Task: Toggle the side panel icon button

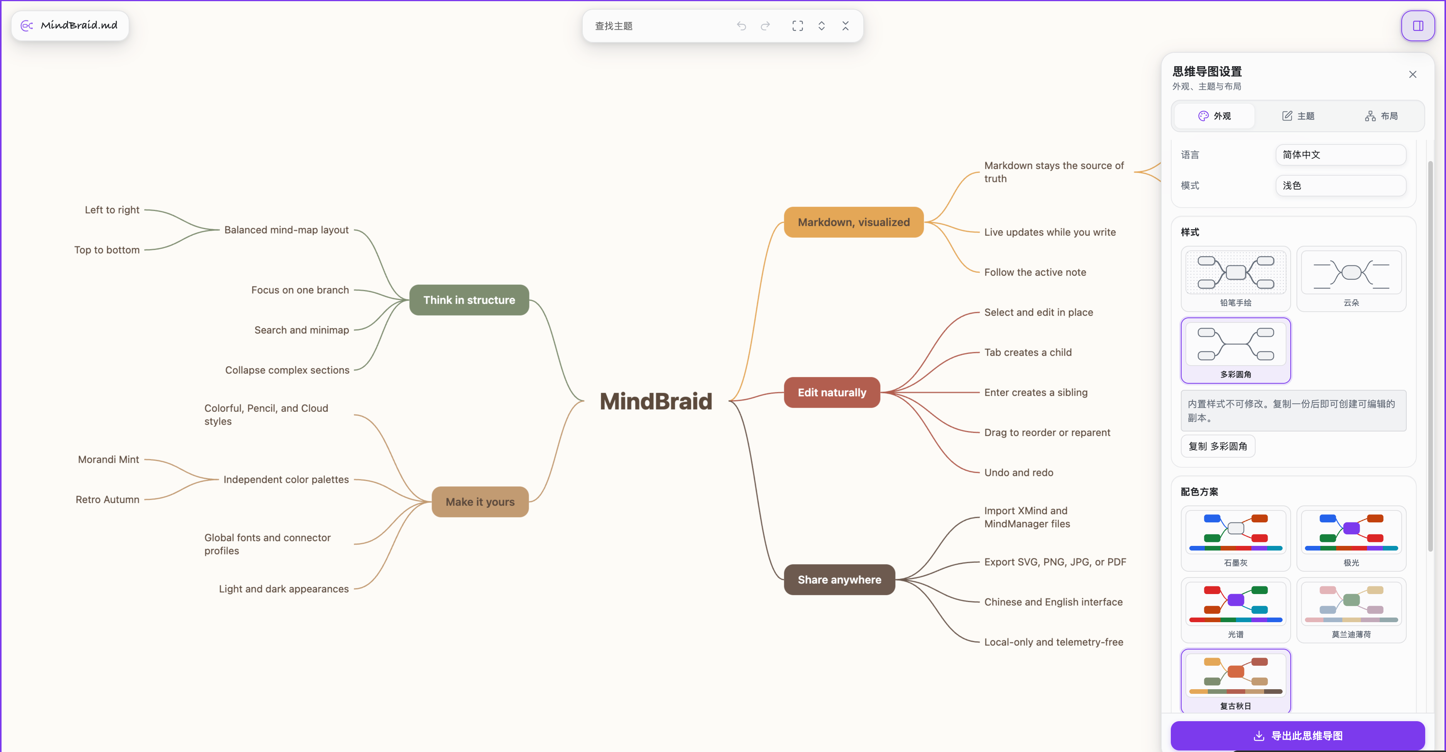Action: [x=1418, y=26]
